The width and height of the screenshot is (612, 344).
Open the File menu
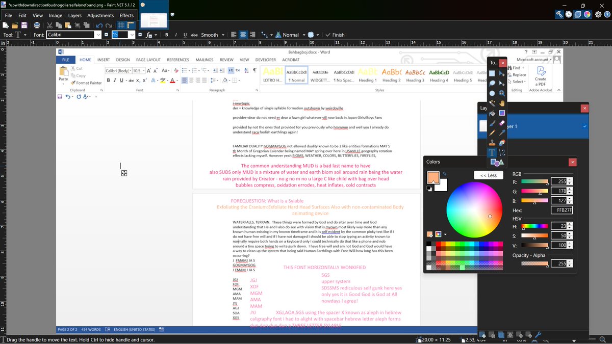coord(9,15)
